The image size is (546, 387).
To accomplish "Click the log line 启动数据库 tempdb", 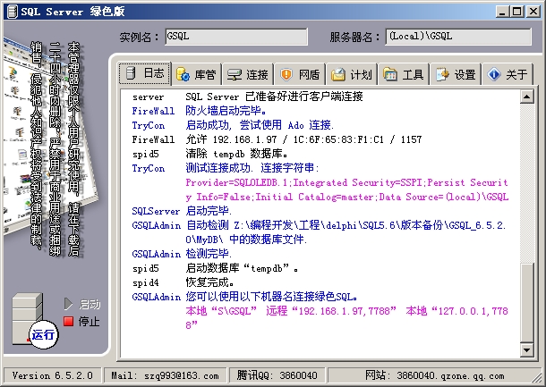I will coord(242,268).
